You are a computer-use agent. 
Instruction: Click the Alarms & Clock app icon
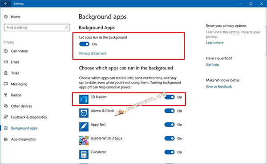pos(84,113)
